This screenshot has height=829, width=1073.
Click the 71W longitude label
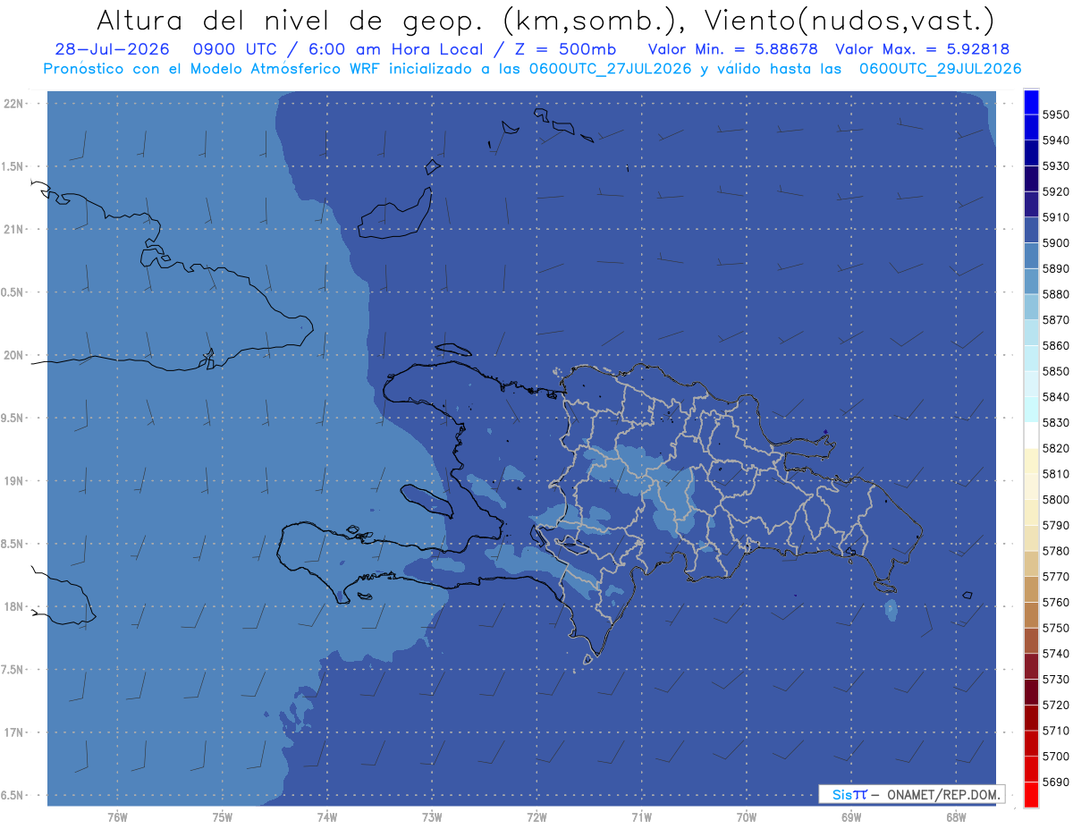(641, 816)
